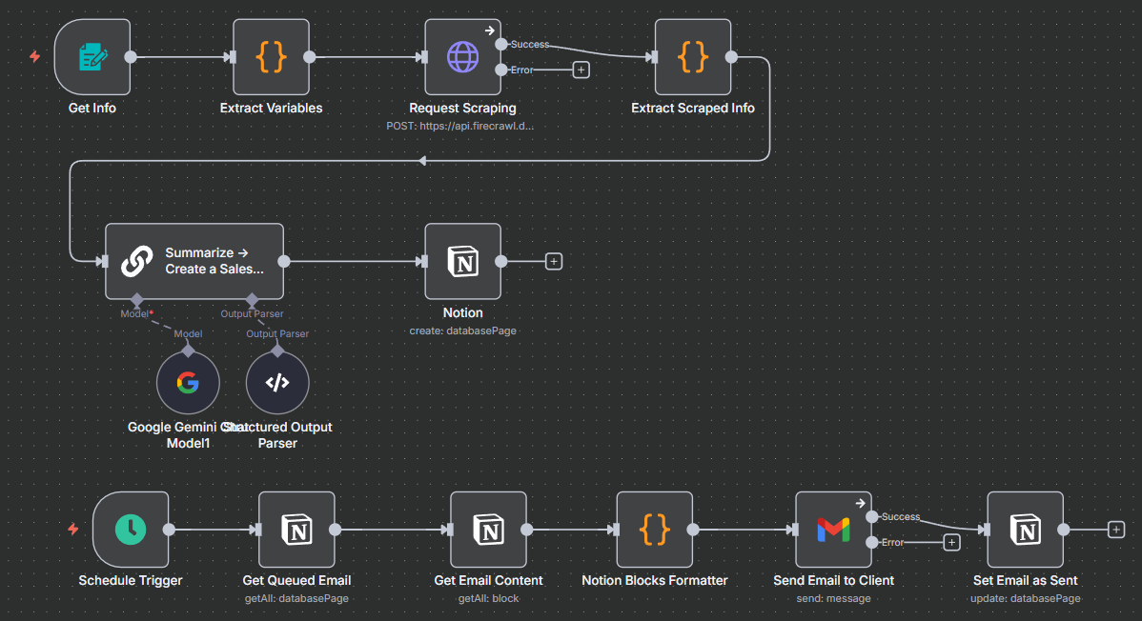Add node on Request Scraping Error output

[581, 70]
